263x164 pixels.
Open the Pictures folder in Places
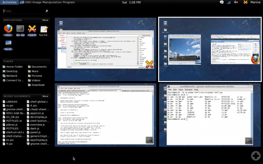click(37, 76)
